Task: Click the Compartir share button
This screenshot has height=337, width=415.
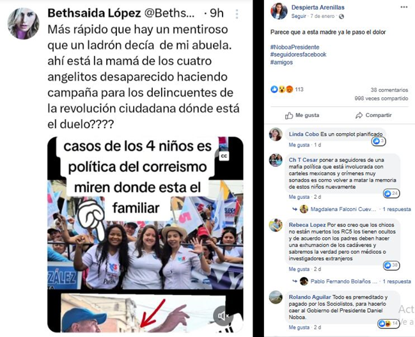Action: coord(373,115)
